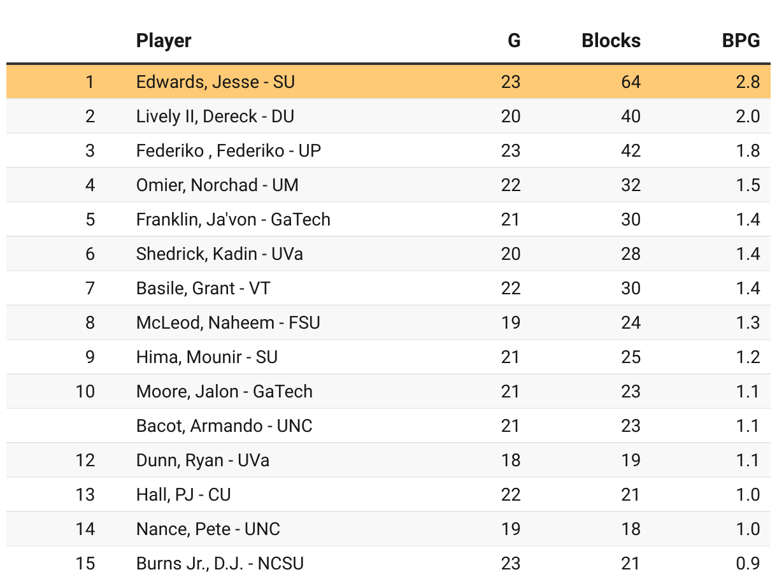777x586 pixels.
Task: Click Shedrick, Kadin - UVa
Action: [219, 254]
